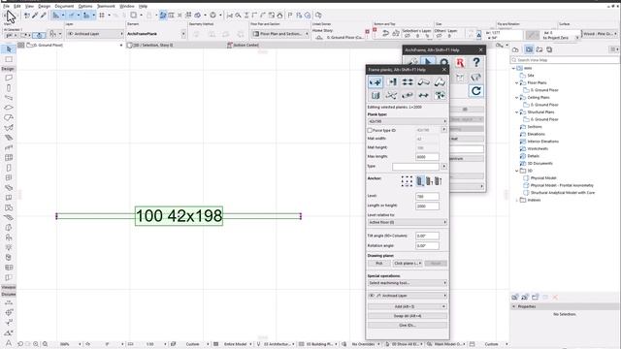This screenshot has width=621, height=349.
Task: Open Layout Book icon in Navigator
Action: (x=539, y=49)
